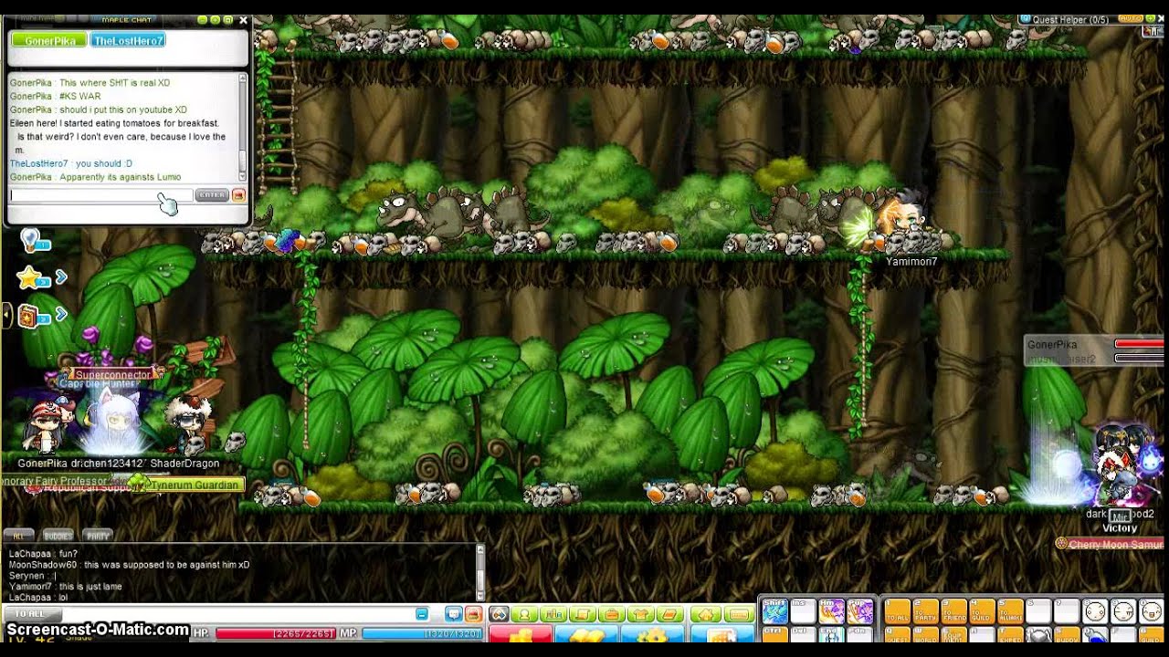Screen dimensions: 1169x657
Task: Click the main chat log scrollbar
Action: (x=480, y=572)
